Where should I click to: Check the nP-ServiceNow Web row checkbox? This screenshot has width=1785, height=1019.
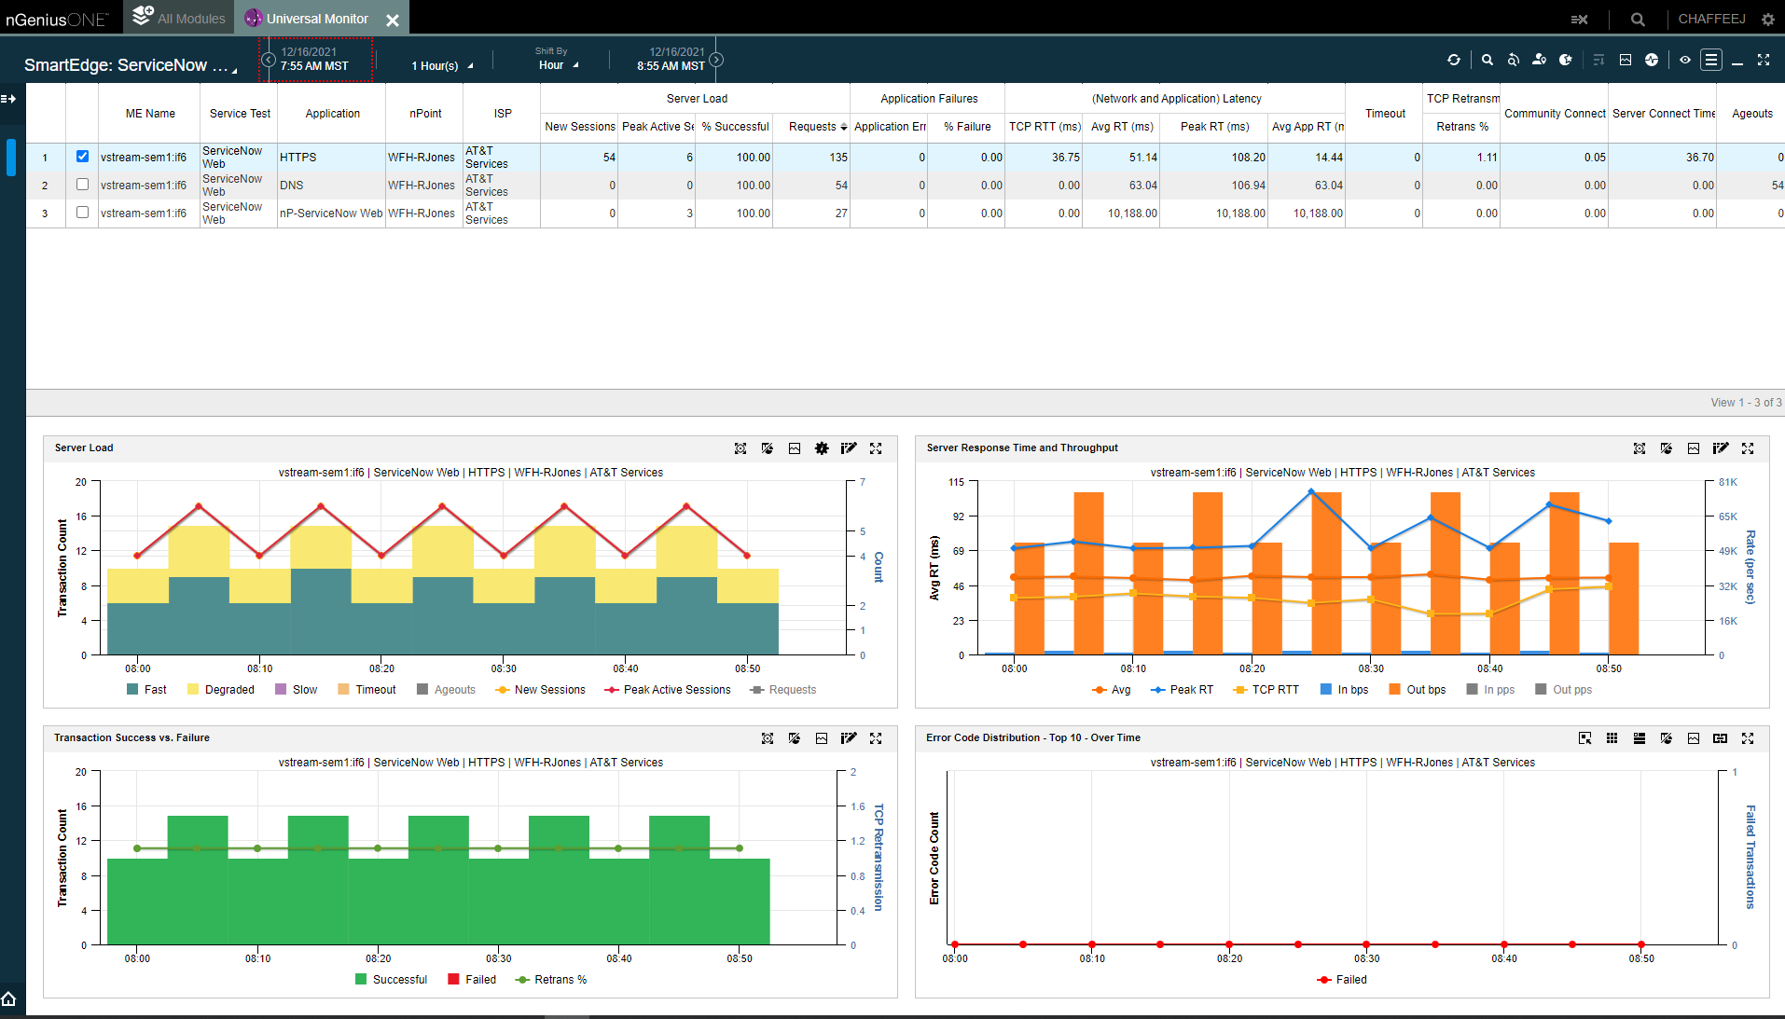(x=82, y=213)
